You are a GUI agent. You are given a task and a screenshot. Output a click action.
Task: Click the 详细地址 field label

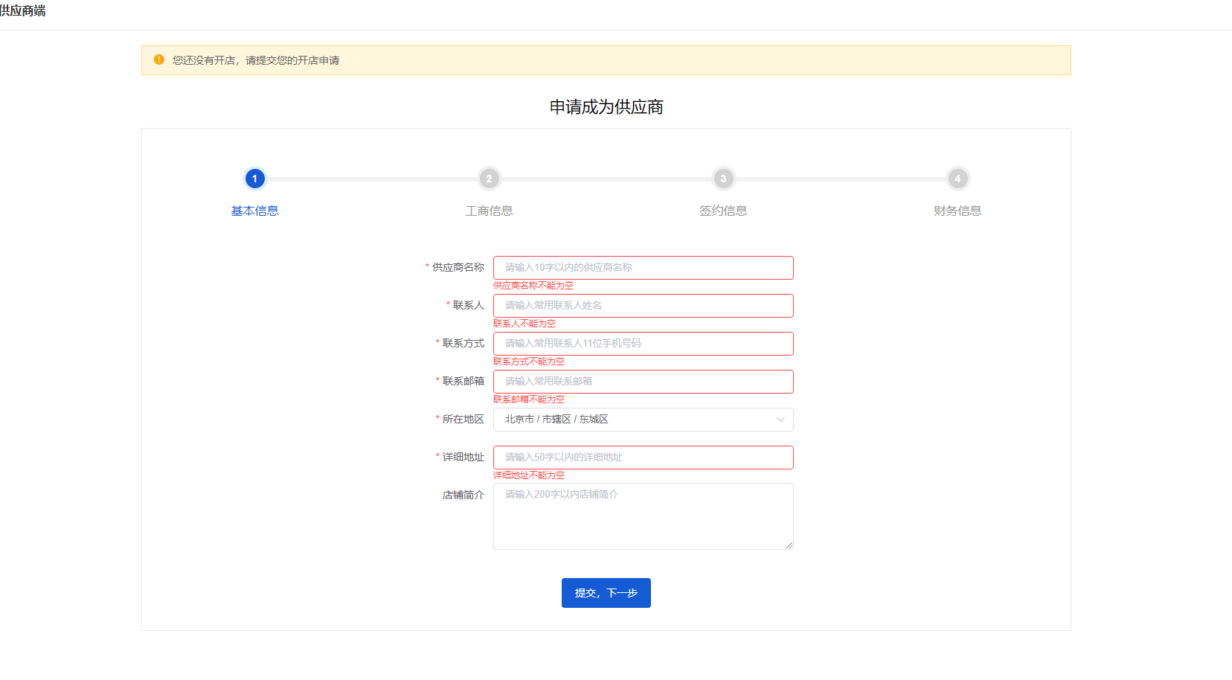point(463,457)
